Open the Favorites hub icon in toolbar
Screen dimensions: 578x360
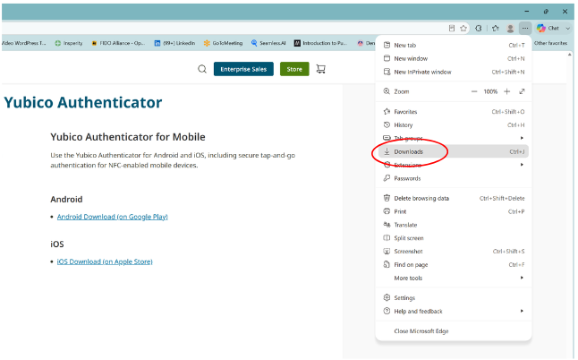pyautogui.click(x=496, y=28)
